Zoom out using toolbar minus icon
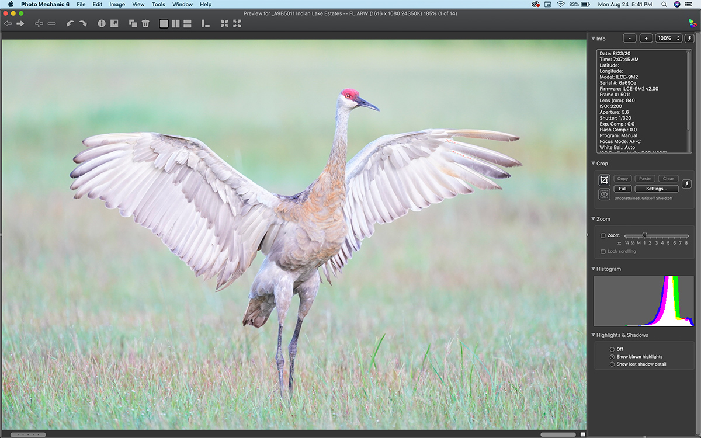Image resolution: width=701 pixels, height=438 pixels. tap(51, 23)
